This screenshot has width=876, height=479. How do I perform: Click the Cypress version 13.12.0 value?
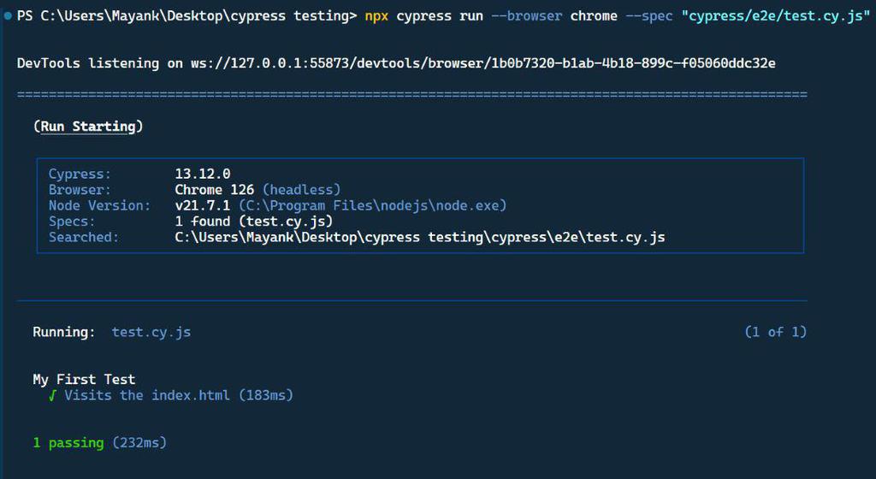[x=202, y=174]
